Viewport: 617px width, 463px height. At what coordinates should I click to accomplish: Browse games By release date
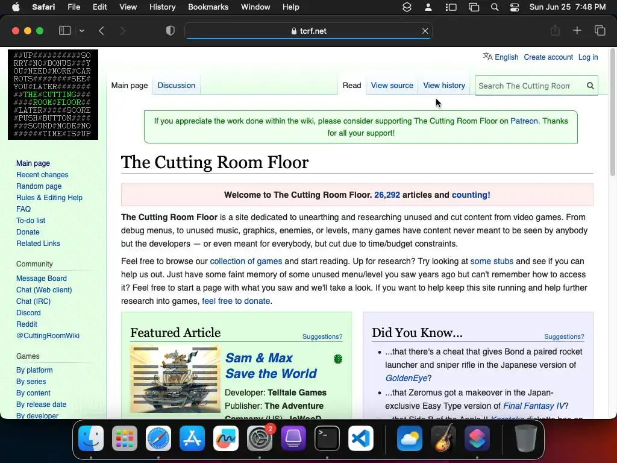coord(42,404)
